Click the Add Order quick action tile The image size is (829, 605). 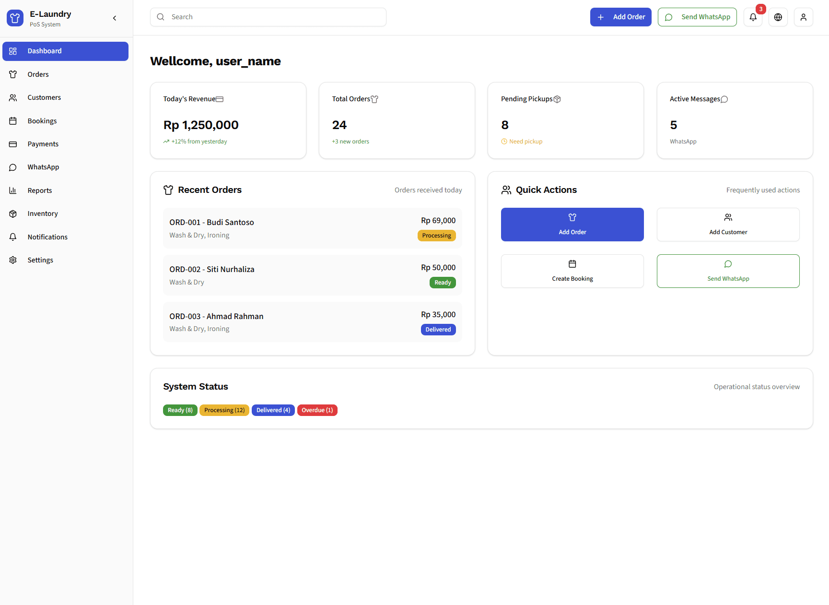pos(572,225)
